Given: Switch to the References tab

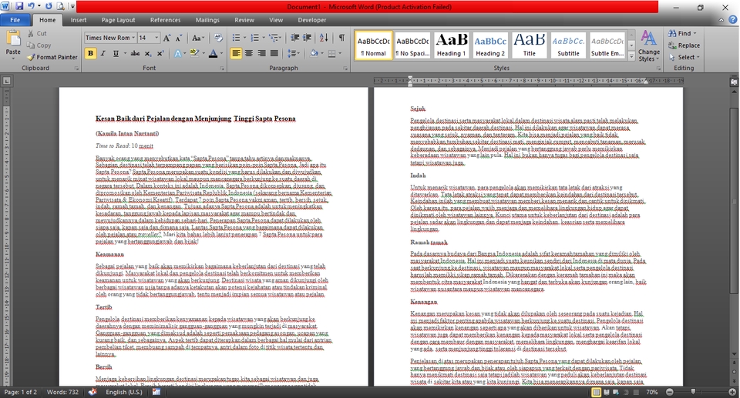Looking at the screenshot, I should tap(165, 20).
